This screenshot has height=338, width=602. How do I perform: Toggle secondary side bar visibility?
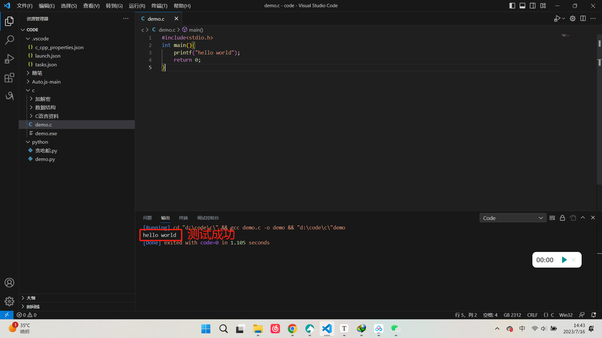[533, 6]
